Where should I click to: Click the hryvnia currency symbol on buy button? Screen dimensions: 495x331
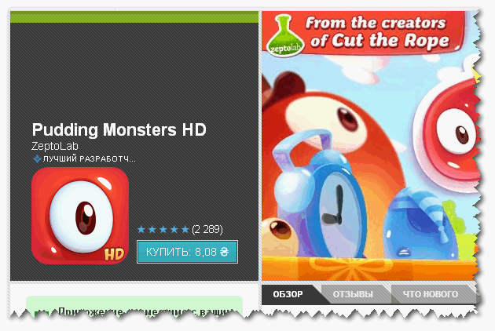[x=224, y=252]
